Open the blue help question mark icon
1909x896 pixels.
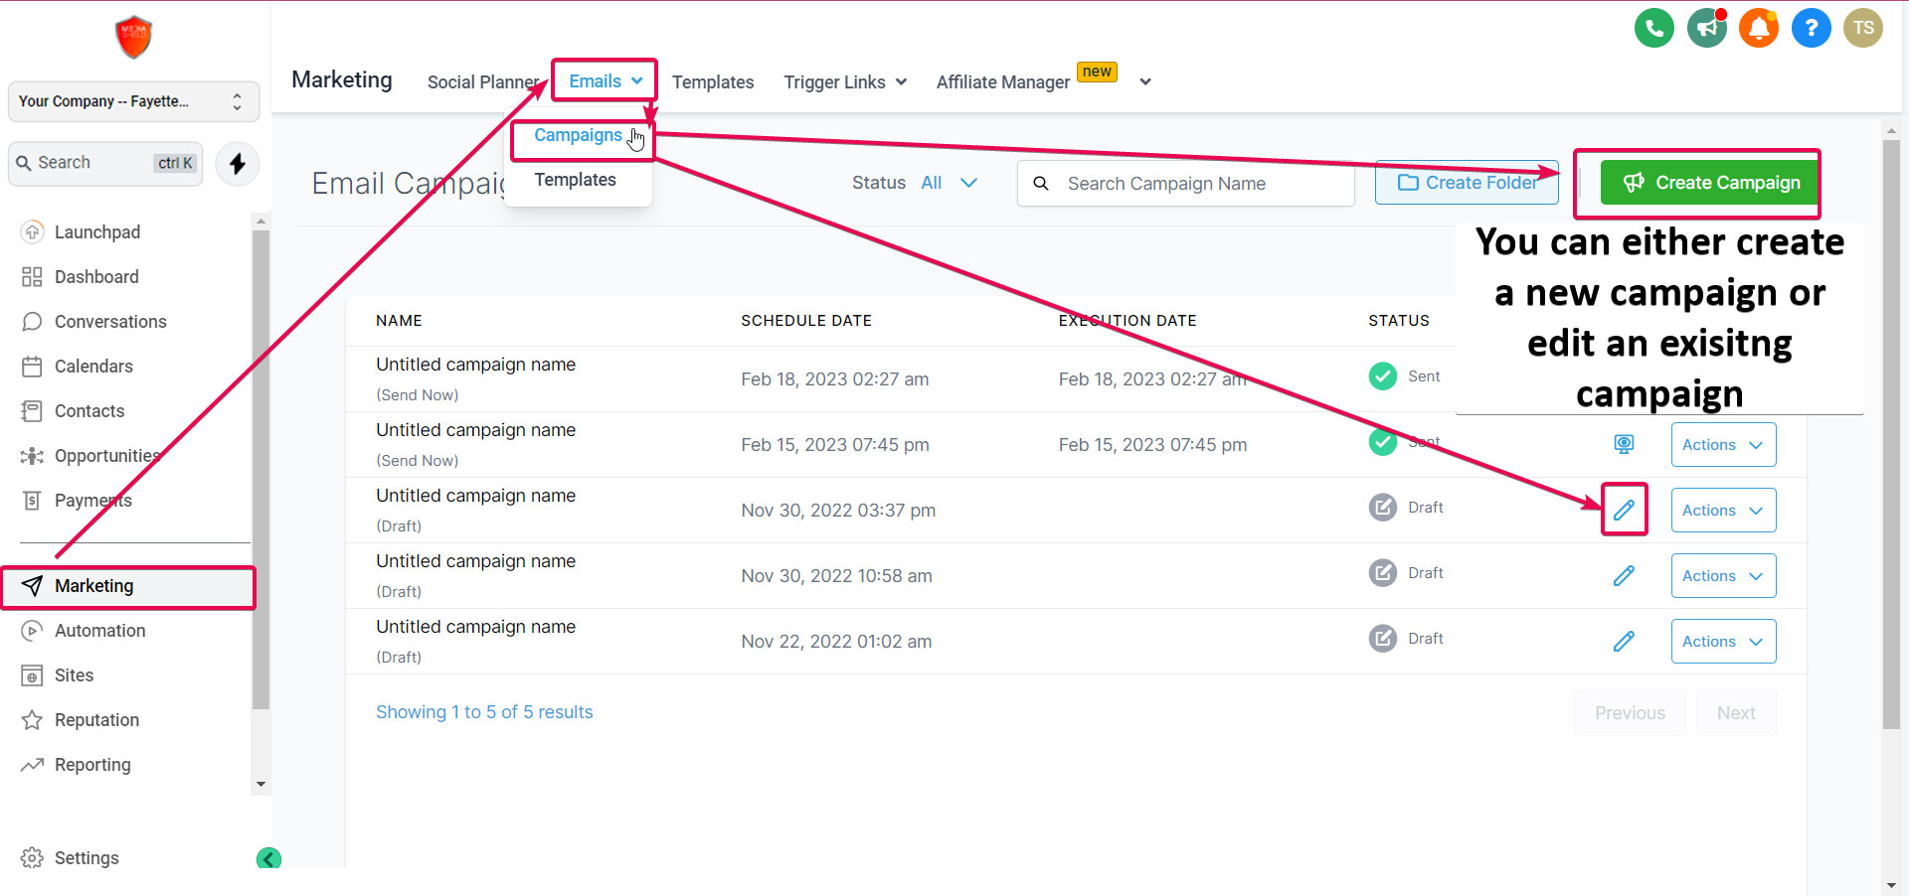tap(1812, 28)
